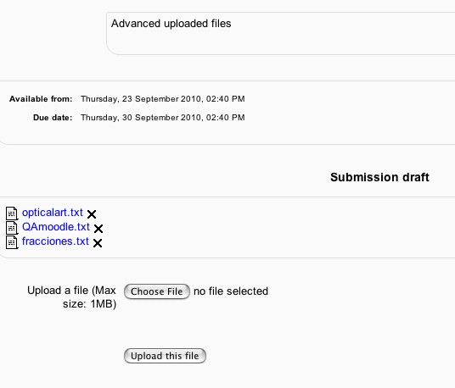Click the QAmoodle.txt document icon
This screenshot has width=455, height=388.
(12, 228)
